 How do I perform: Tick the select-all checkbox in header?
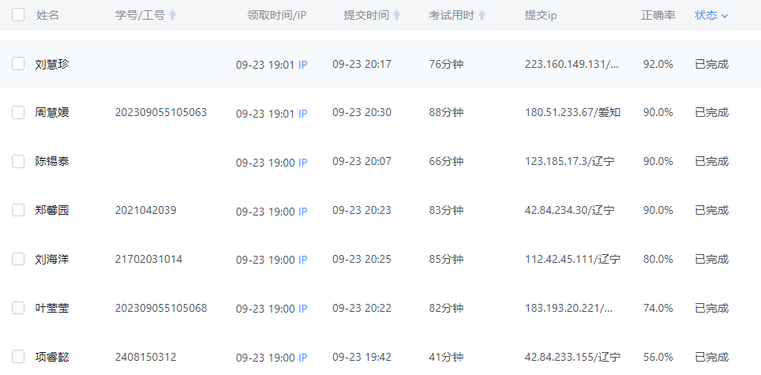(x=18, y=15)
